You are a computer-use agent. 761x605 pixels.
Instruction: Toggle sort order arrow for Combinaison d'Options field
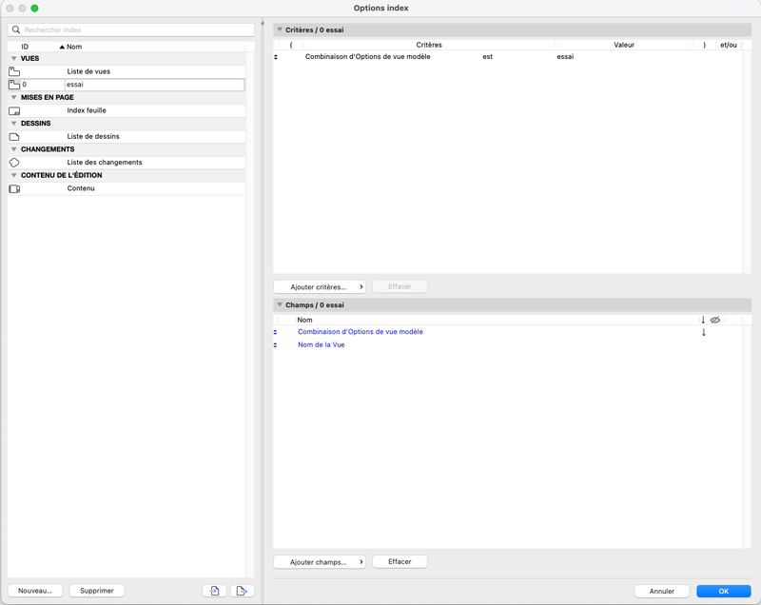703,332
